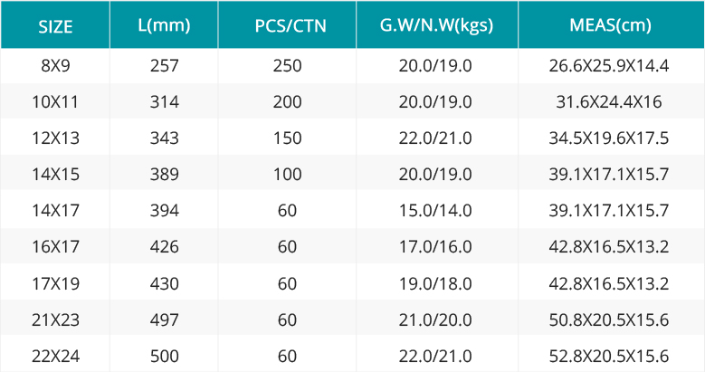Viewport: 705px width, 372px height.
Task: Click the 22.0/21.0 weight in 12X13 row
Action: [435, 138]
